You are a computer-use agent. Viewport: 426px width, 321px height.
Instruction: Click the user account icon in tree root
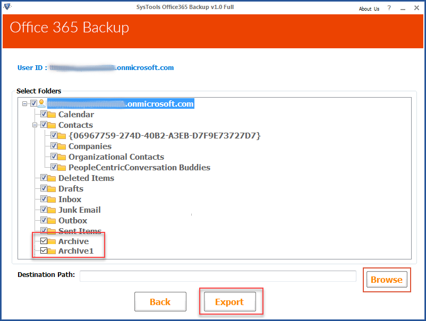click(41, 103)
